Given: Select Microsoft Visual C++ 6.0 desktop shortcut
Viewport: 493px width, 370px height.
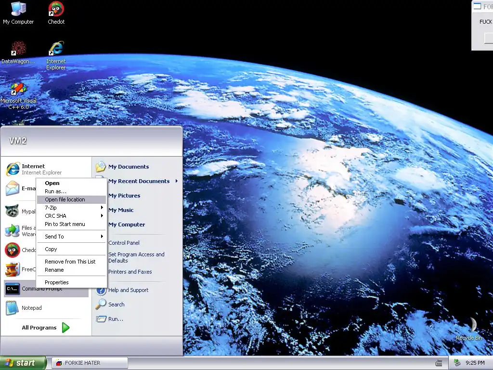Looking at the screenshot, I should pos(19,96).
